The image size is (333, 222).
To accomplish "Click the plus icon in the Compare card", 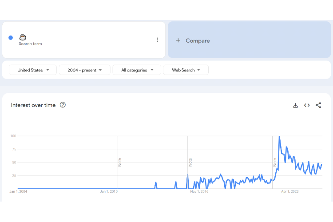I will (x=178, y=40).
